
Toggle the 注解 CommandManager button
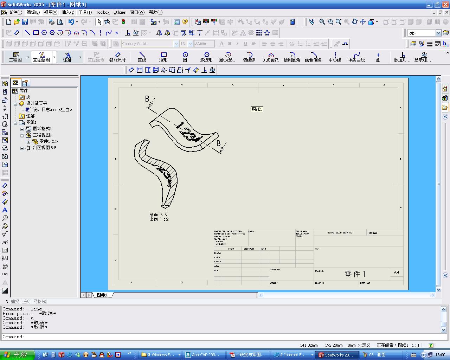(x=67, y=57)
